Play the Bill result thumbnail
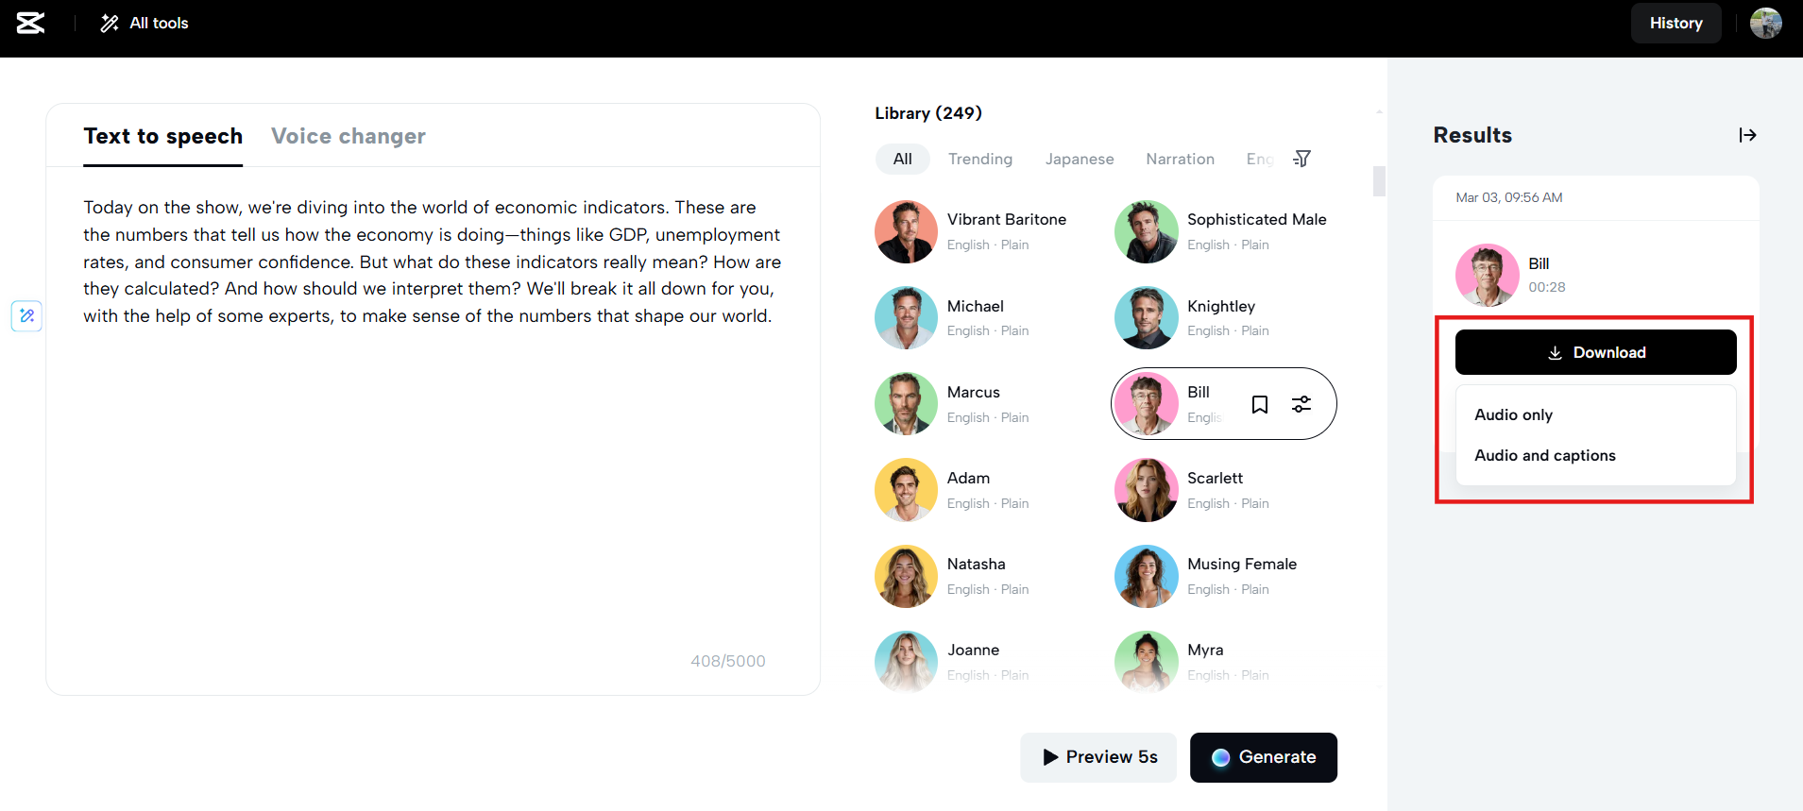The image size is (1803, 811). pyautogui.click(x=1487, y=275)
